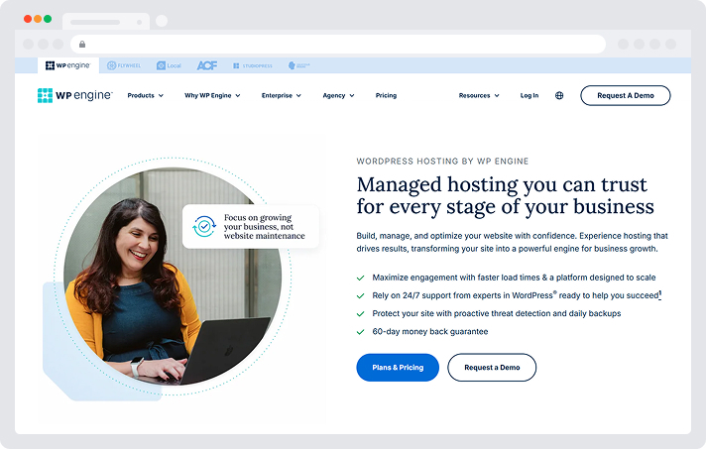Screen dimensions: 706x449
Task: Click the WP Engine logo in the header
Action: 74,95
